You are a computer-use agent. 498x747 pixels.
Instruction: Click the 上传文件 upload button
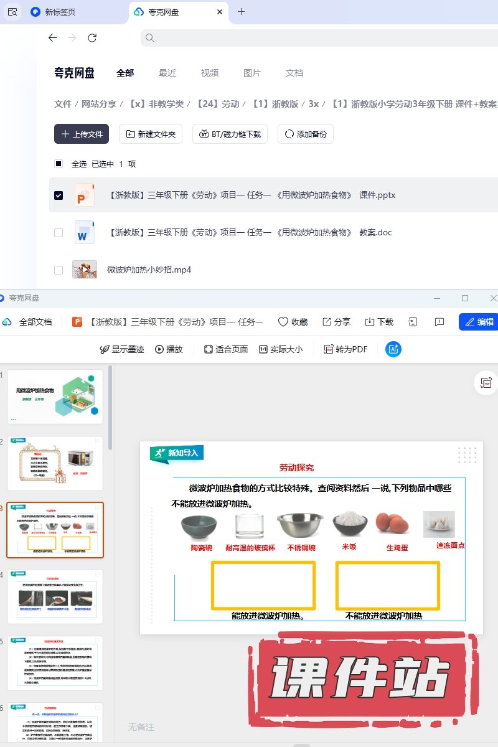pos(82,134)
